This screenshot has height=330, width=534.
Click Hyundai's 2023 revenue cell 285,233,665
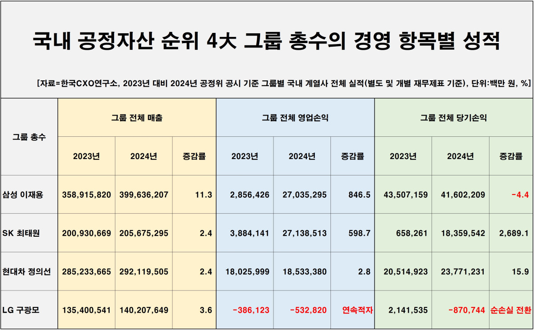86,272
